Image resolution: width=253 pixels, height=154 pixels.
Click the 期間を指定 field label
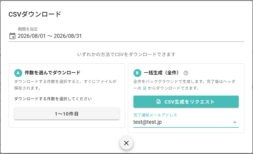pos(28,29)
